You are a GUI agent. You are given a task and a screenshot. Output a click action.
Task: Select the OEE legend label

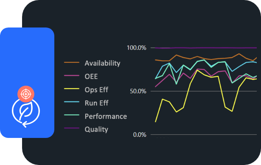[91, 77]
